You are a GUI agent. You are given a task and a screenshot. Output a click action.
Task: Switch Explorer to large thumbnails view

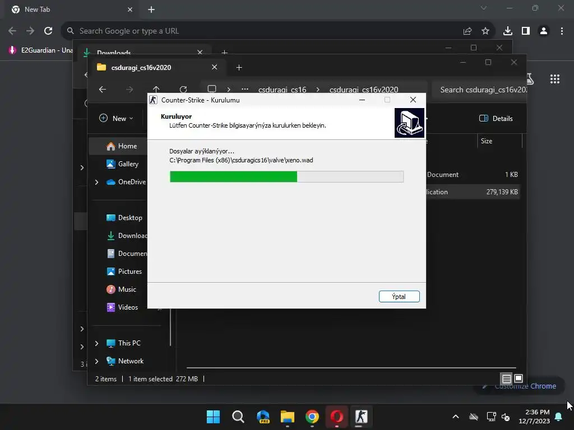pos(519,378)
